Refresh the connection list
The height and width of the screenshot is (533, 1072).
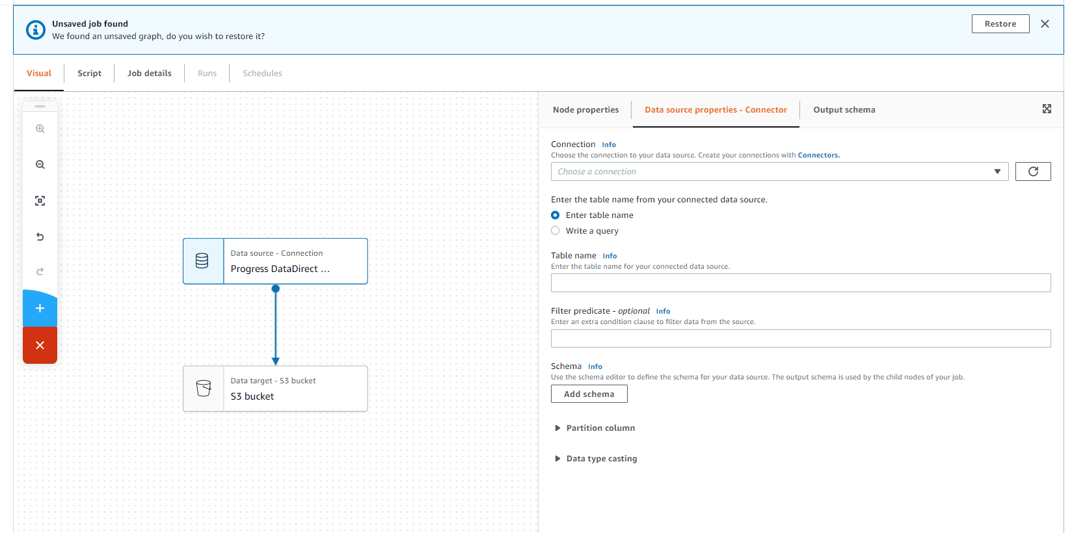pyautogui.click(x=1032, y=172)
